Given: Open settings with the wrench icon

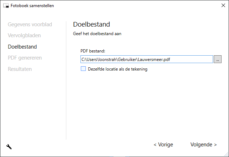Looking at the screenshot, I should click(x=9, y=146).
